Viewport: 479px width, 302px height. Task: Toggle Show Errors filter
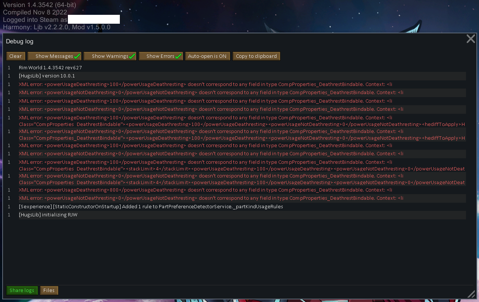click(161, 56)
